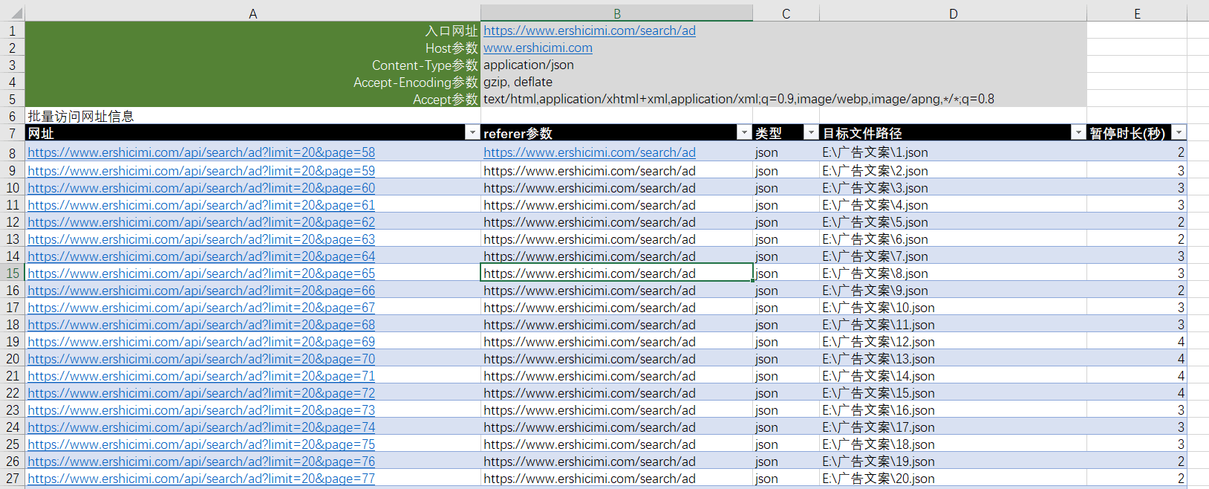This screenshot has width=1209, height=489.
Task: Open the 入口网址 link in cell B1
Action: (590, 30)
